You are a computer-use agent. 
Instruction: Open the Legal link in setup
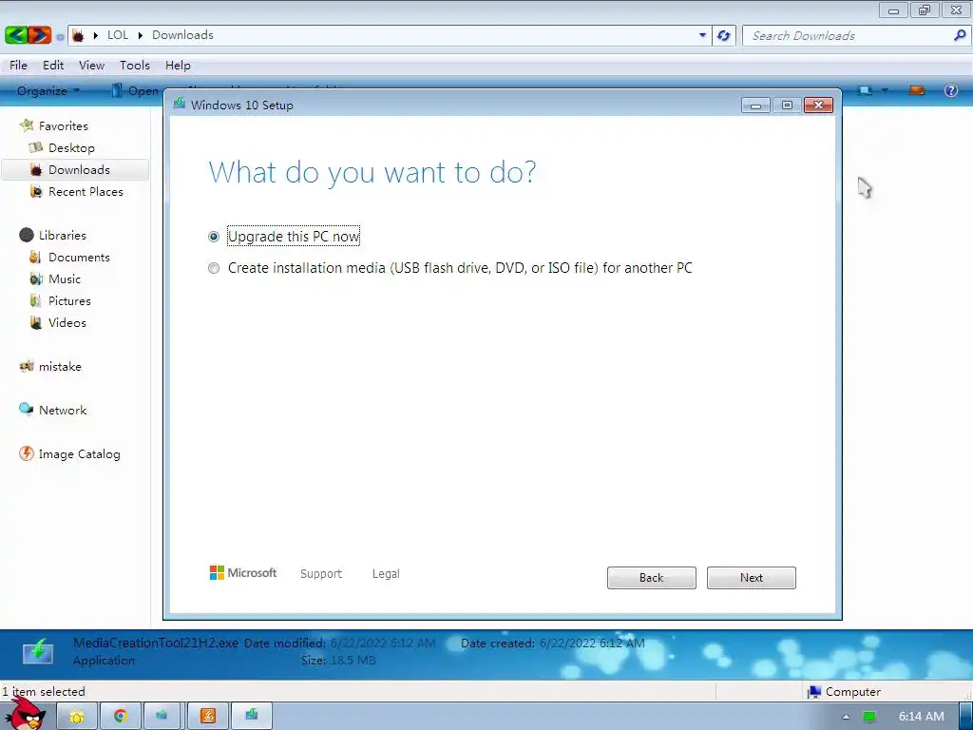[386, 573]
